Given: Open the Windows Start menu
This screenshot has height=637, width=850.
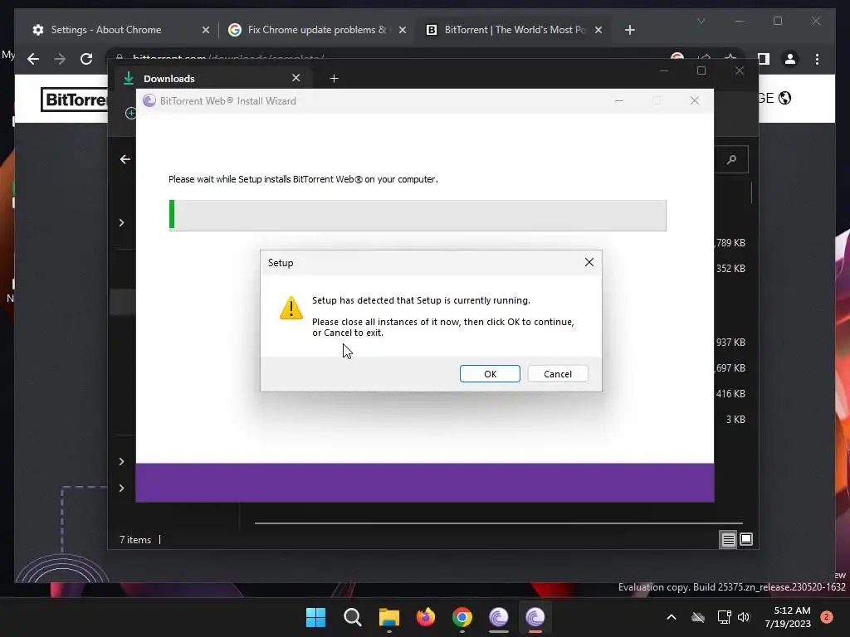Looking at the screenshot, I should [316, 617].
